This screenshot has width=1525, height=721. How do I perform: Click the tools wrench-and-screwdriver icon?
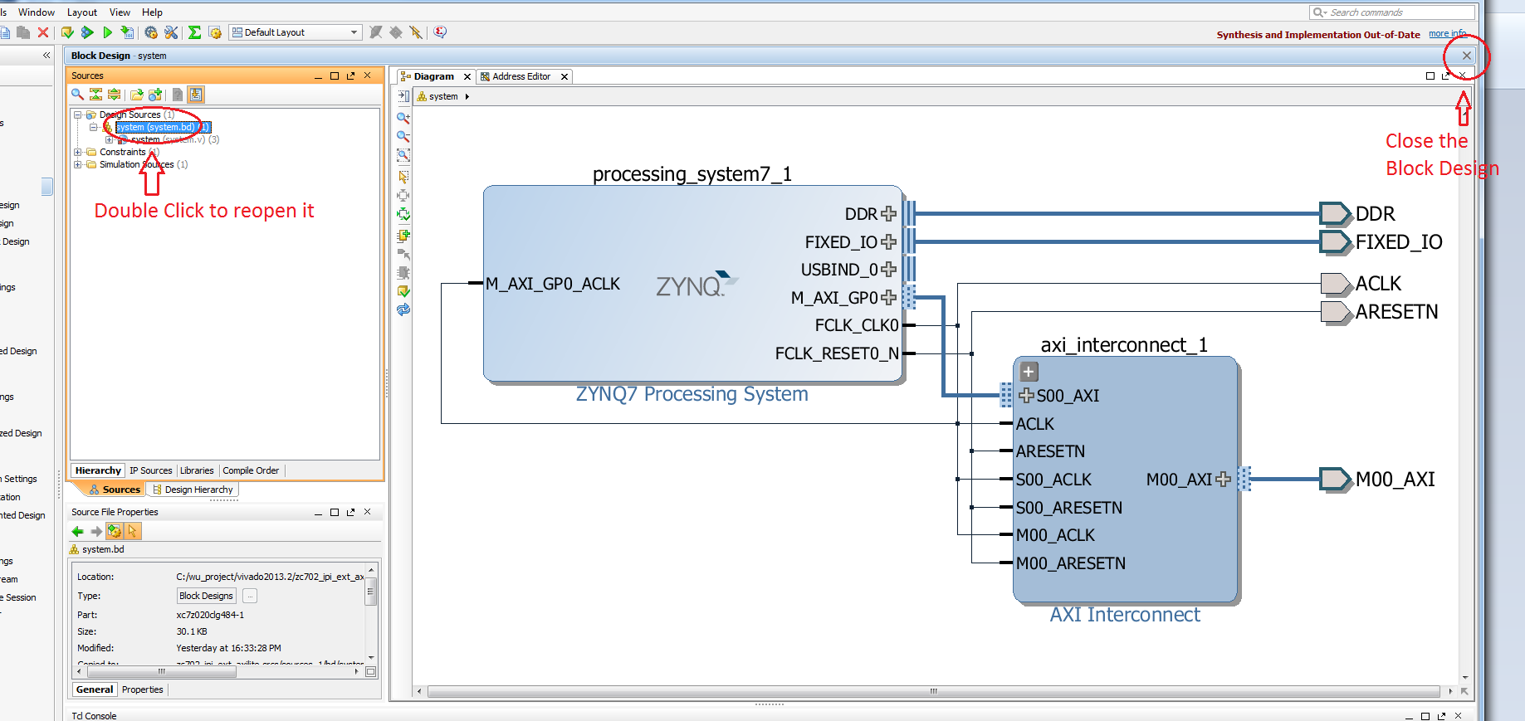171,32
